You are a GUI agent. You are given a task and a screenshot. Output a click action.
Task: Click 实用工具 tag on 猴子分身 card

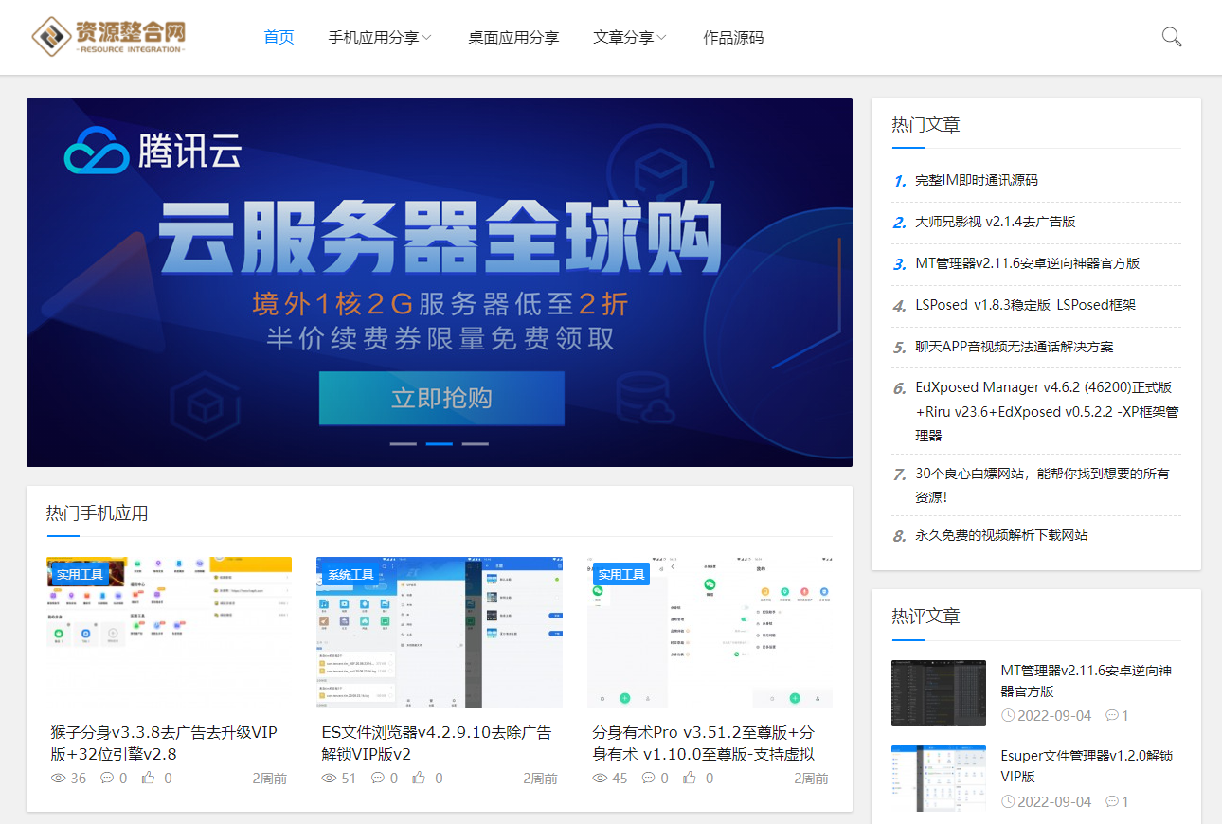pos(80,574)
